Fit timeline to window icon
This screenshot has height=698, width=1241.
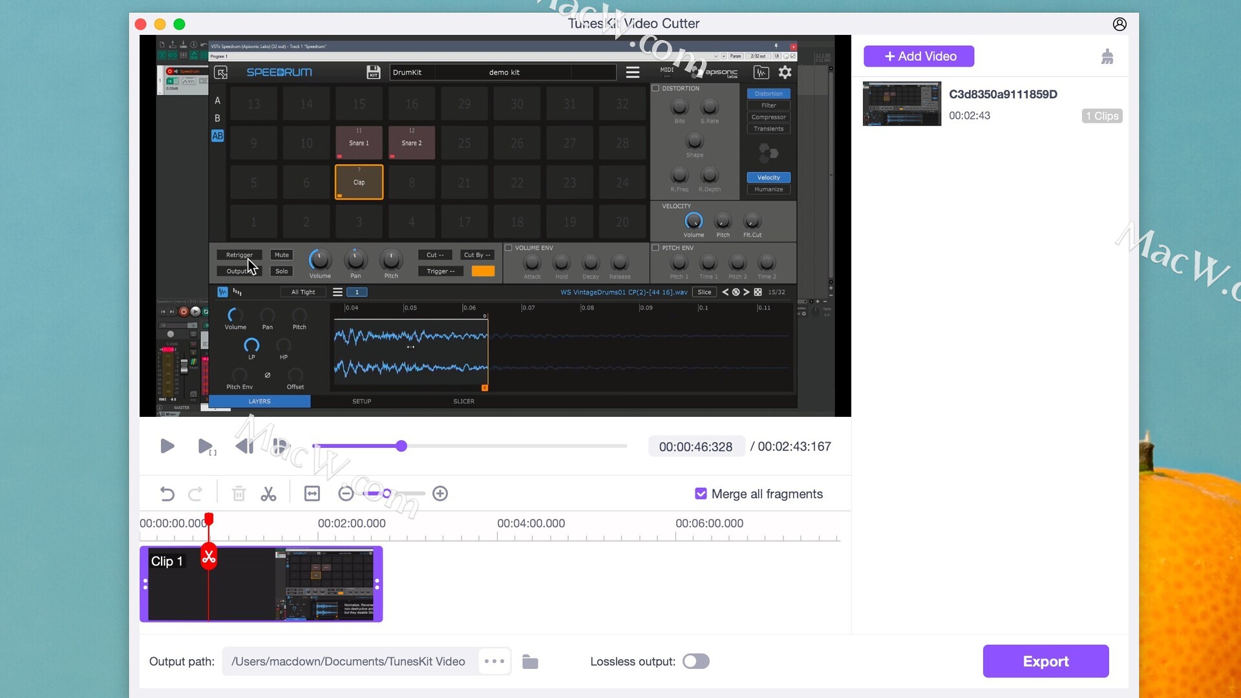pyautogui.click(x=312, y=494)
